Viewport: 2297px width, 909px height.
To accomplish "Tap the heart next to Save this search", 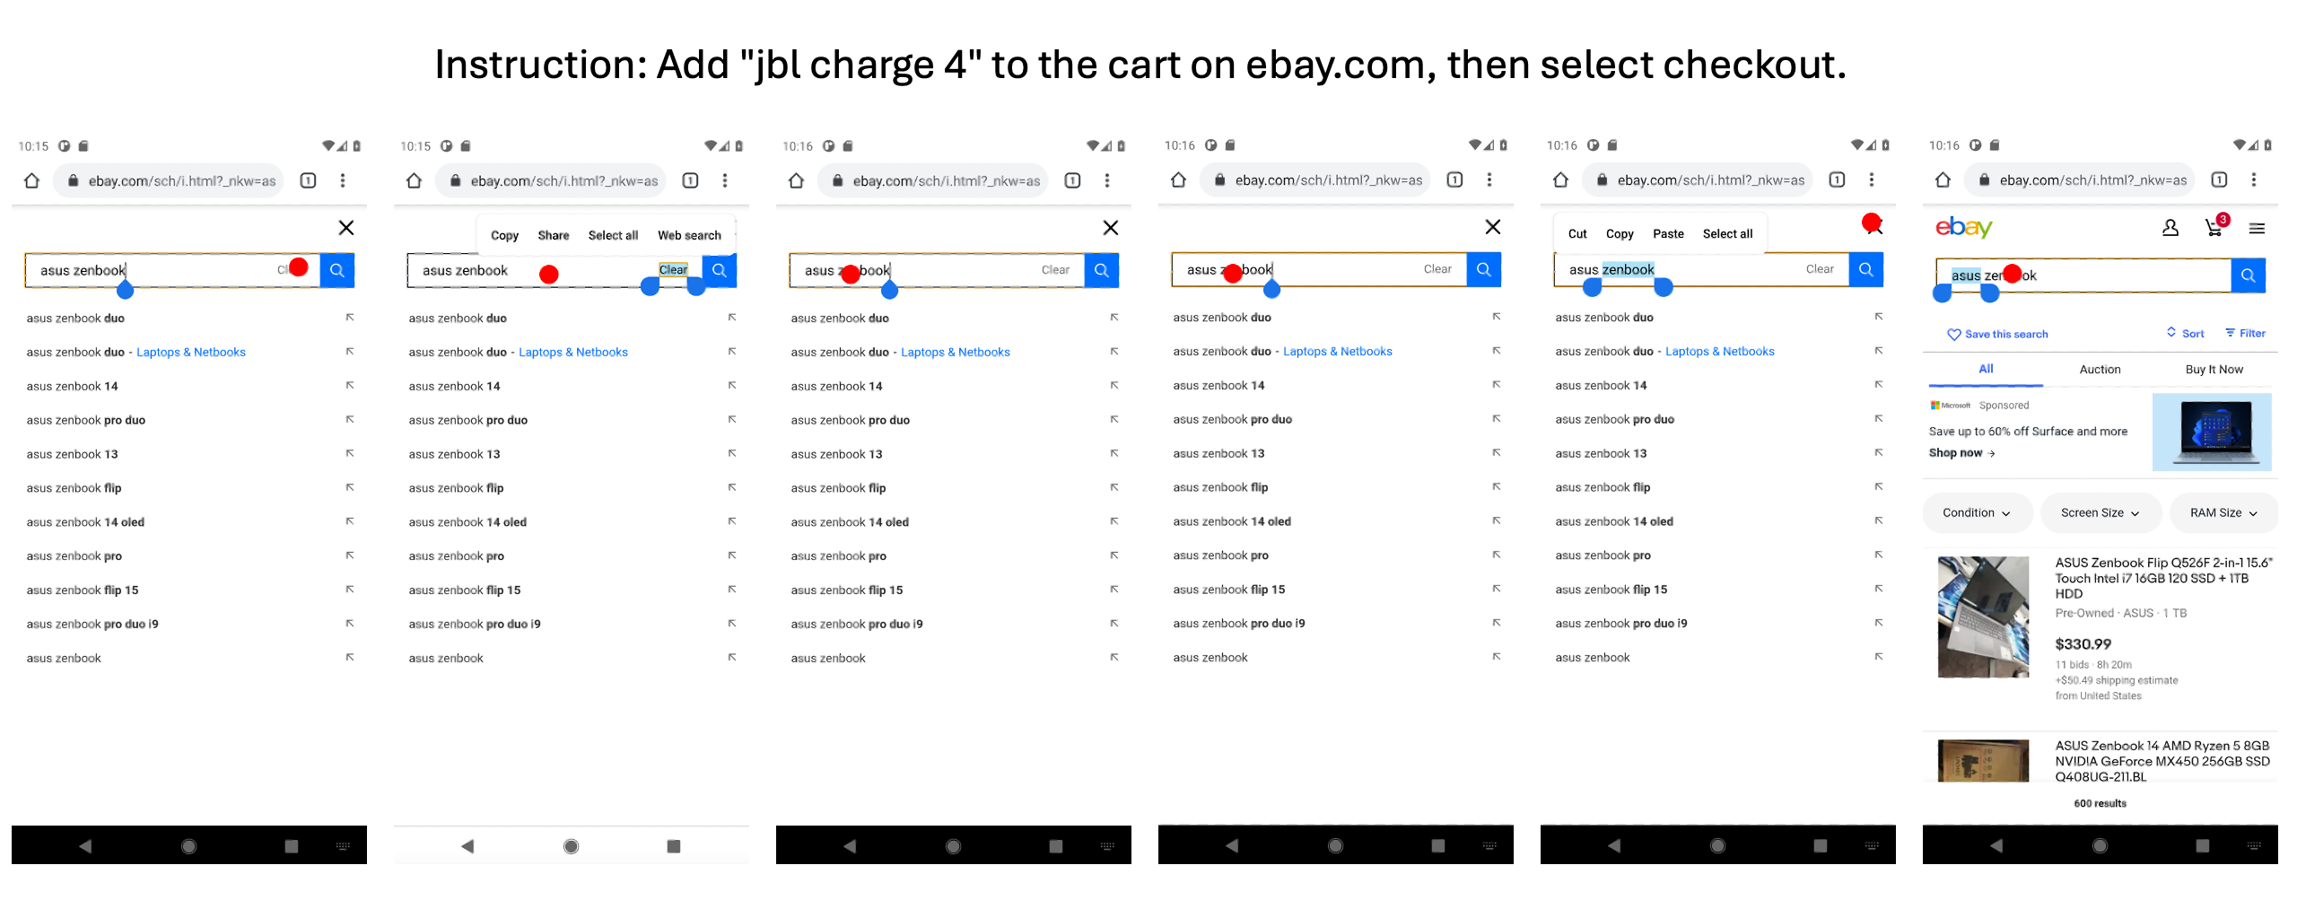I will pyautogui.click(x=1953, y=334).
